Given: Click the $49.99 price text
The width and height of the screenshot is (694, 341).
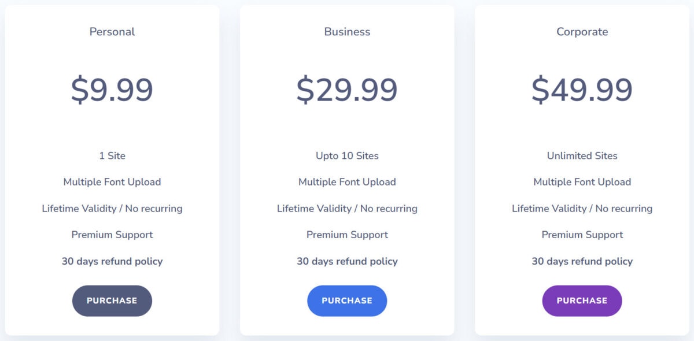Looking at the screenshot, I should pos(582,90).
